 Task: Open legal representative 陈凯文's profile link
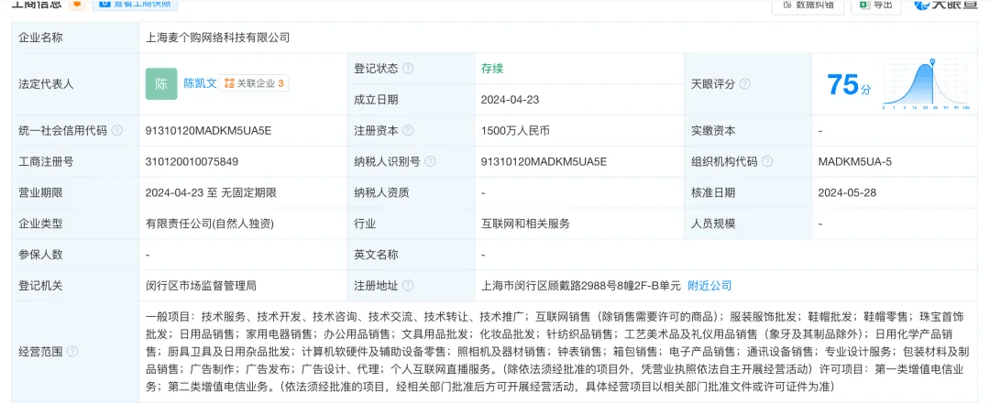point(200,83)
